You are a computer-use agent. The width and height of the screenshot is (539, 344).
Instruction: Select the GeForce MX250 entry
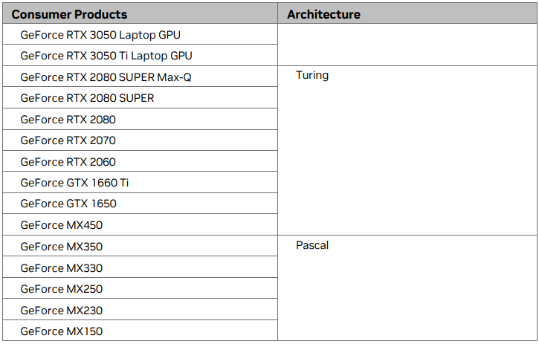pos(62,289)
